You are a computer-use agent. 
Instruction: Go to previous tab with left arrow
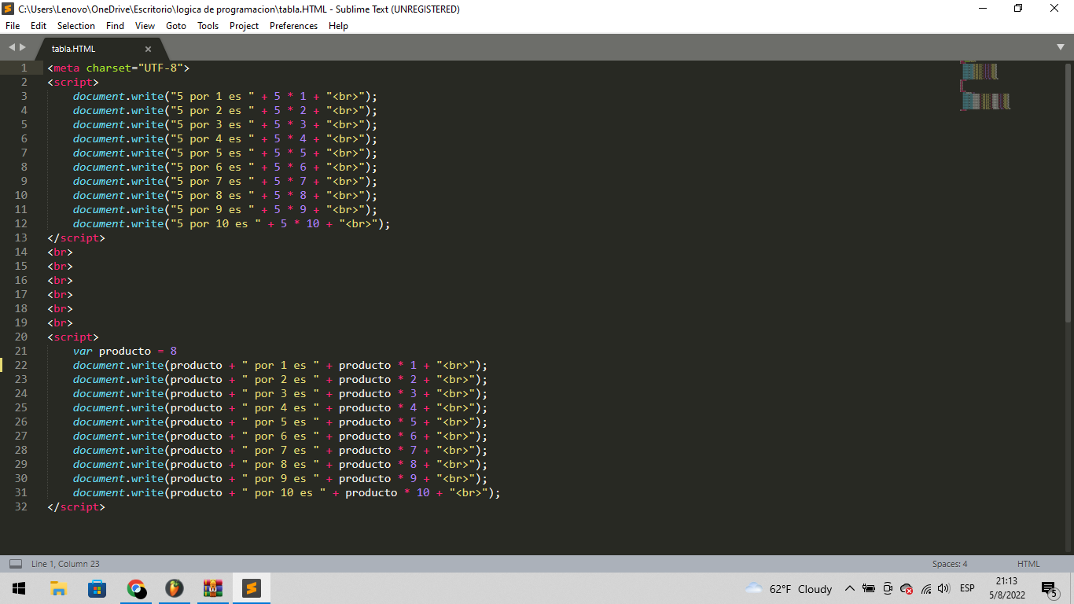point(12,48)
